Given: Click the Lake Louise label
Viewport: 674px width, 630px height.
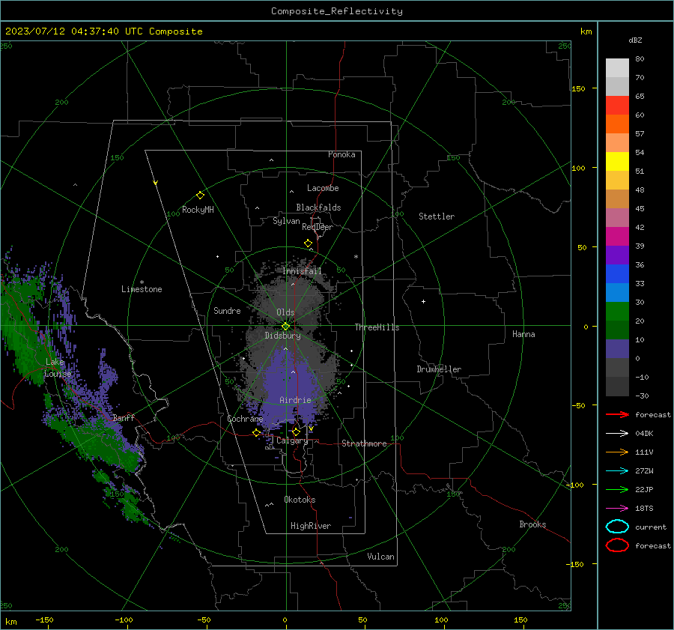Looking at the screenshot, I should 58,368.
